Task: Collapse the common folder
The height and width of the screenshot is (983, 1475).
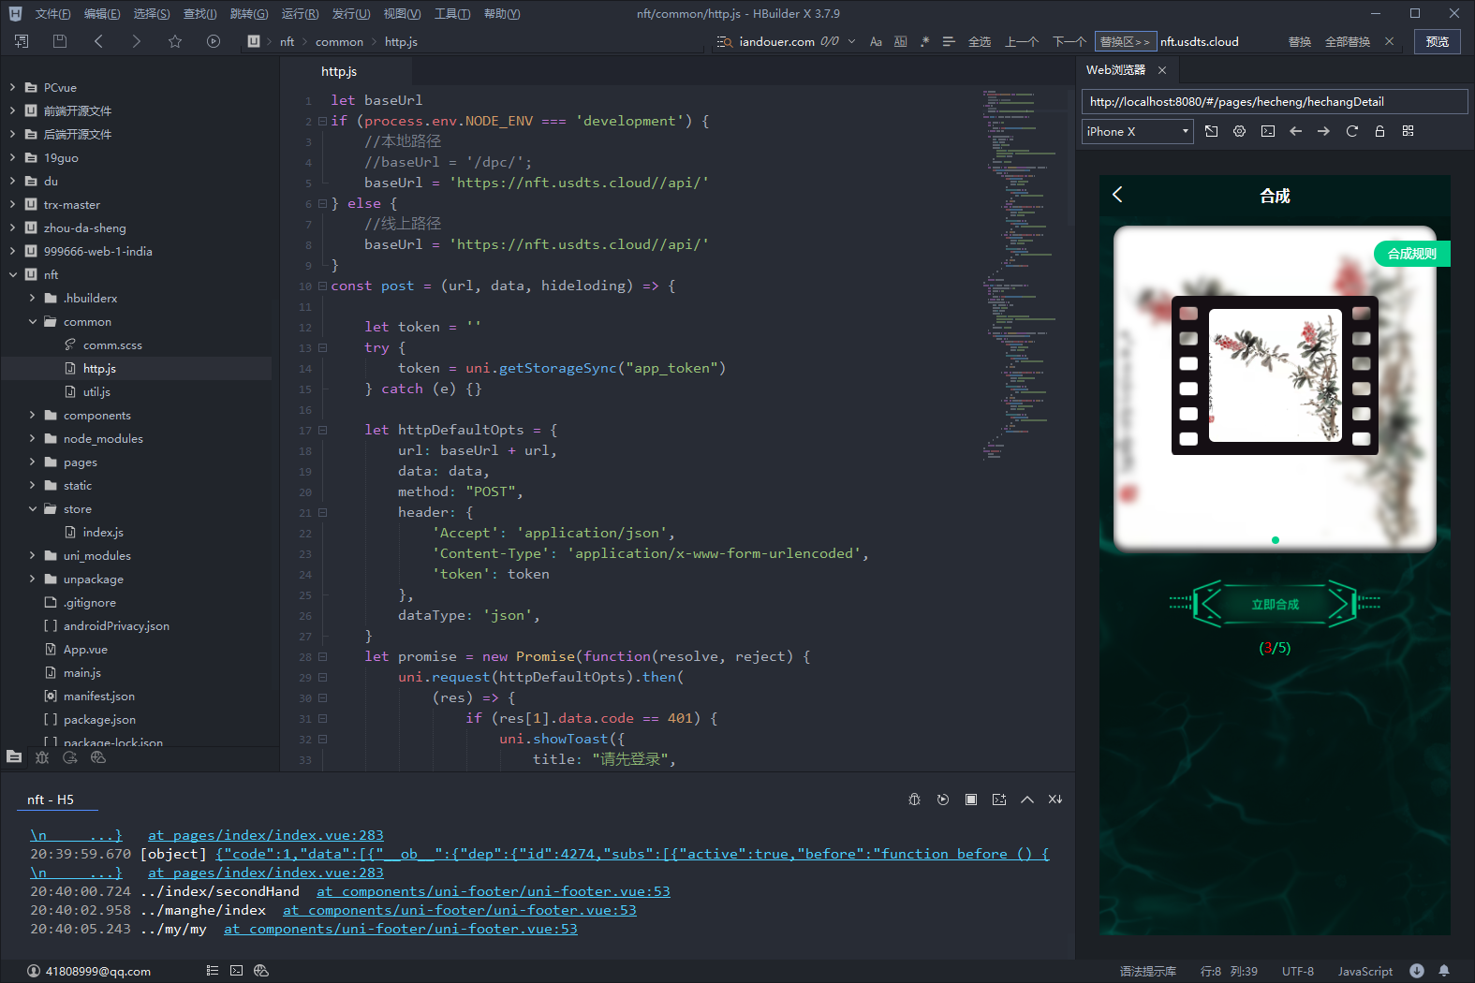Action: point(32,321)
